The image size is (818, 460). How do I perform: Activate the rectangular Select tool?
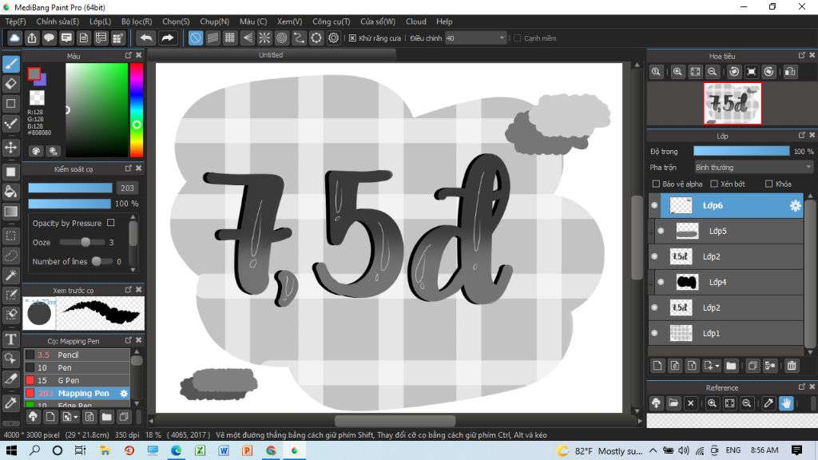coord(11,236)
